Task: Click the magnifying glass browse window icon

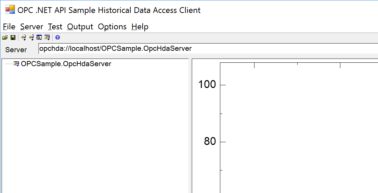Action: (39, 38)
